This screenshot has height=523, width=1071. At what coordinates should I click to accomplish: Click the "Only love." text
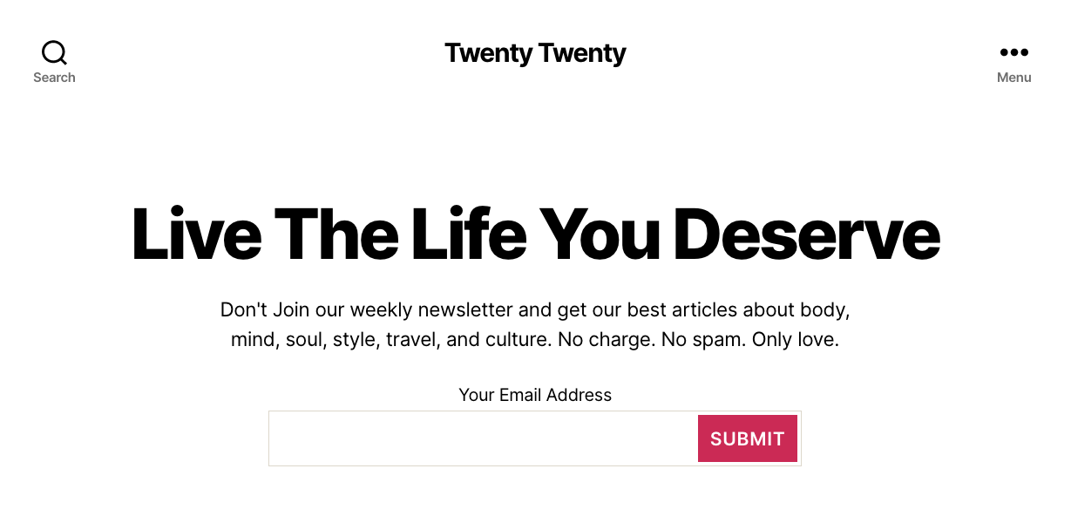[795, 339]
